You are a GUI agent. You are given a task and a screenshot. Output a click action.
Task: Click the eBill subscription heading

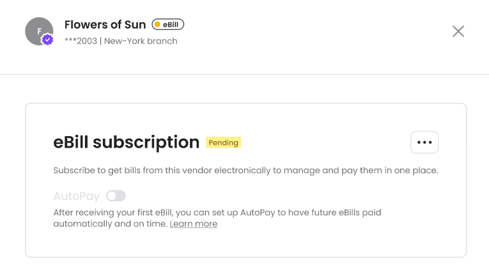tap(126, 142)
